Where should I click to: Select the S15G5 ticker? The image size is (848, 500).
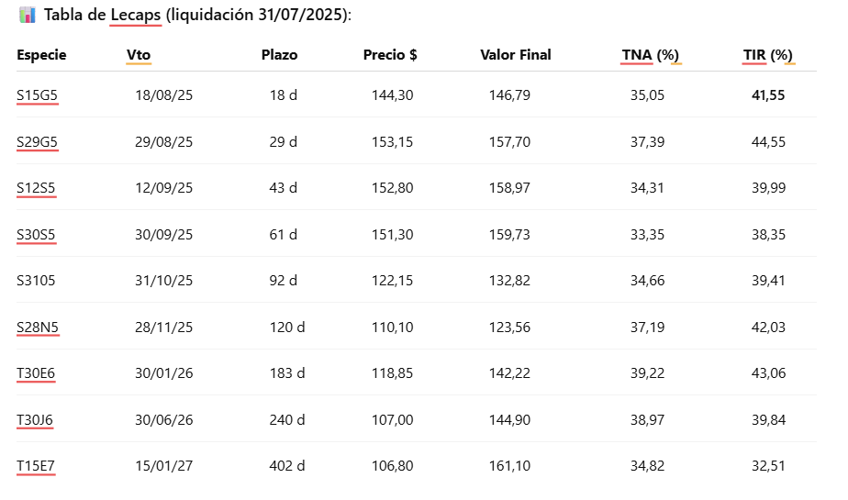tap(38, 95)
